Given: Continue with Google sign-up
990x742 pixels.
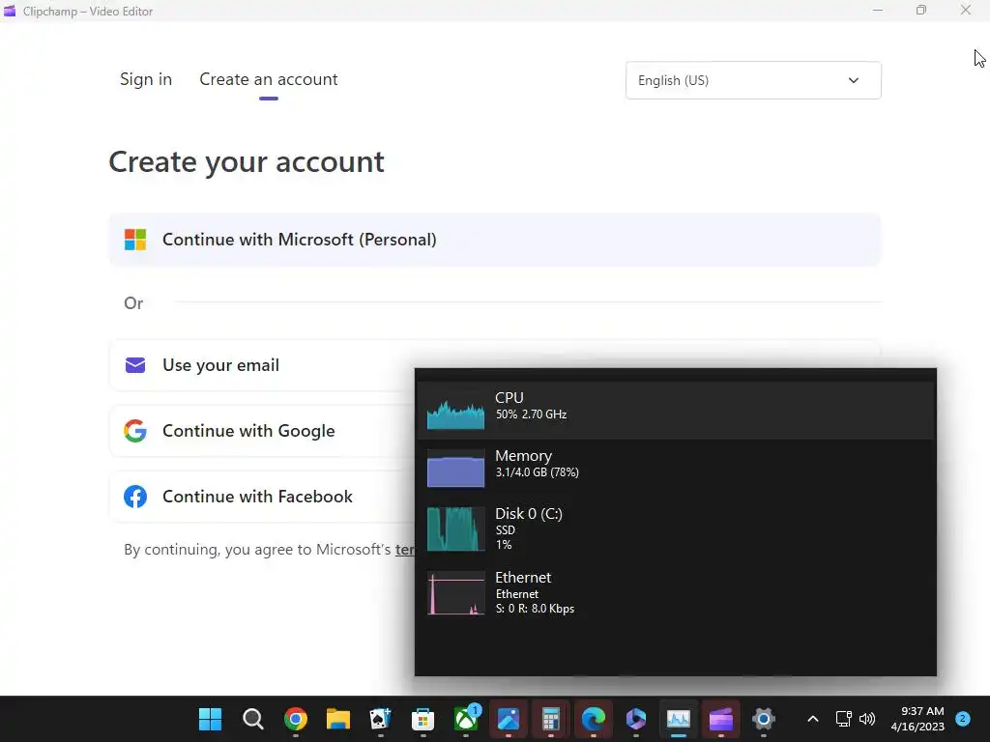Looking at the screenshot, I should [262, 431].
